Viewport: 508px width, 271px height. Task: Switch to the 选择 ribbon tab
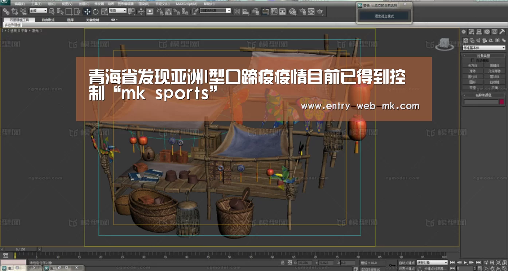(70, 20)
